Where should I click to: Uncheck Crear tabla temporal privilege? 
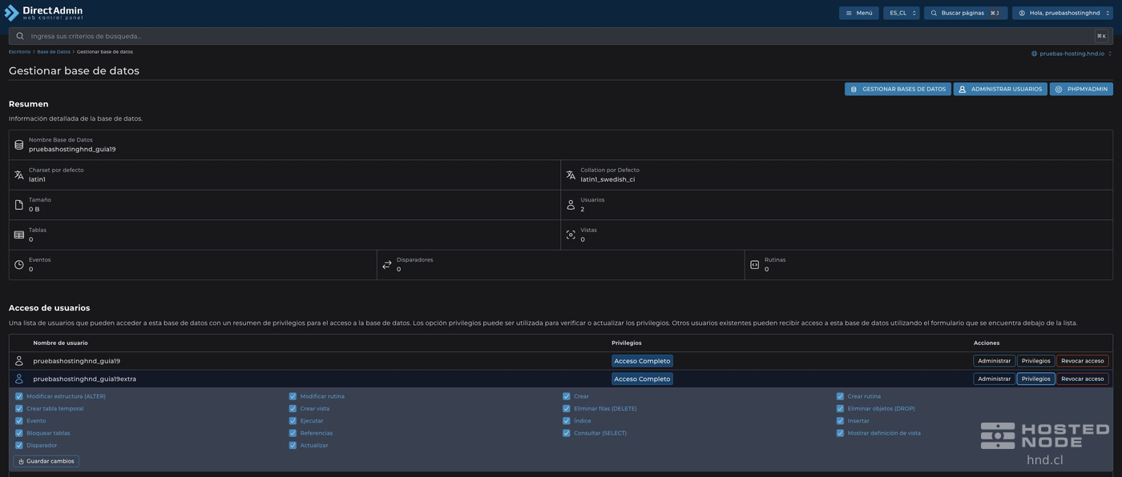(19, 409)
